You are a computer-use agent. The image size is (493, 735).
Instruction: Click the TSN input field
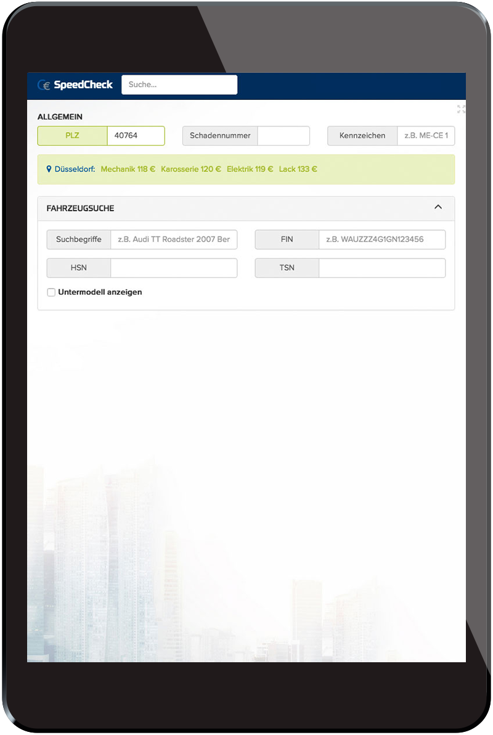coord(382,268)
